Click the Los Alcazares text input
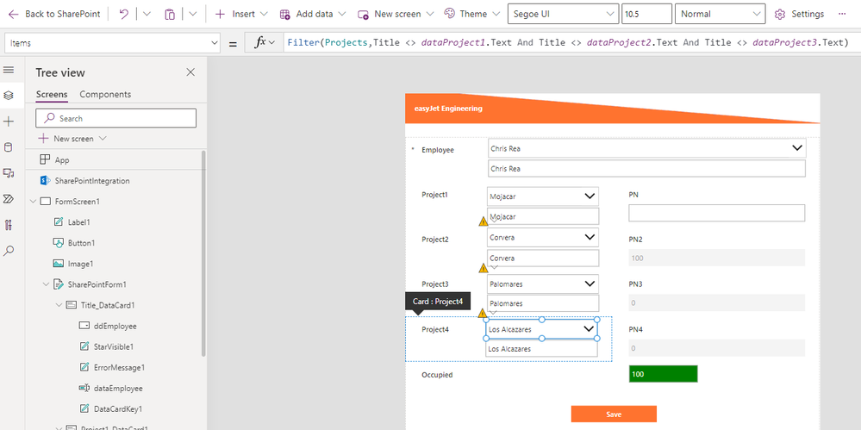Screen dimensions: 861x430 coord(541,349)
